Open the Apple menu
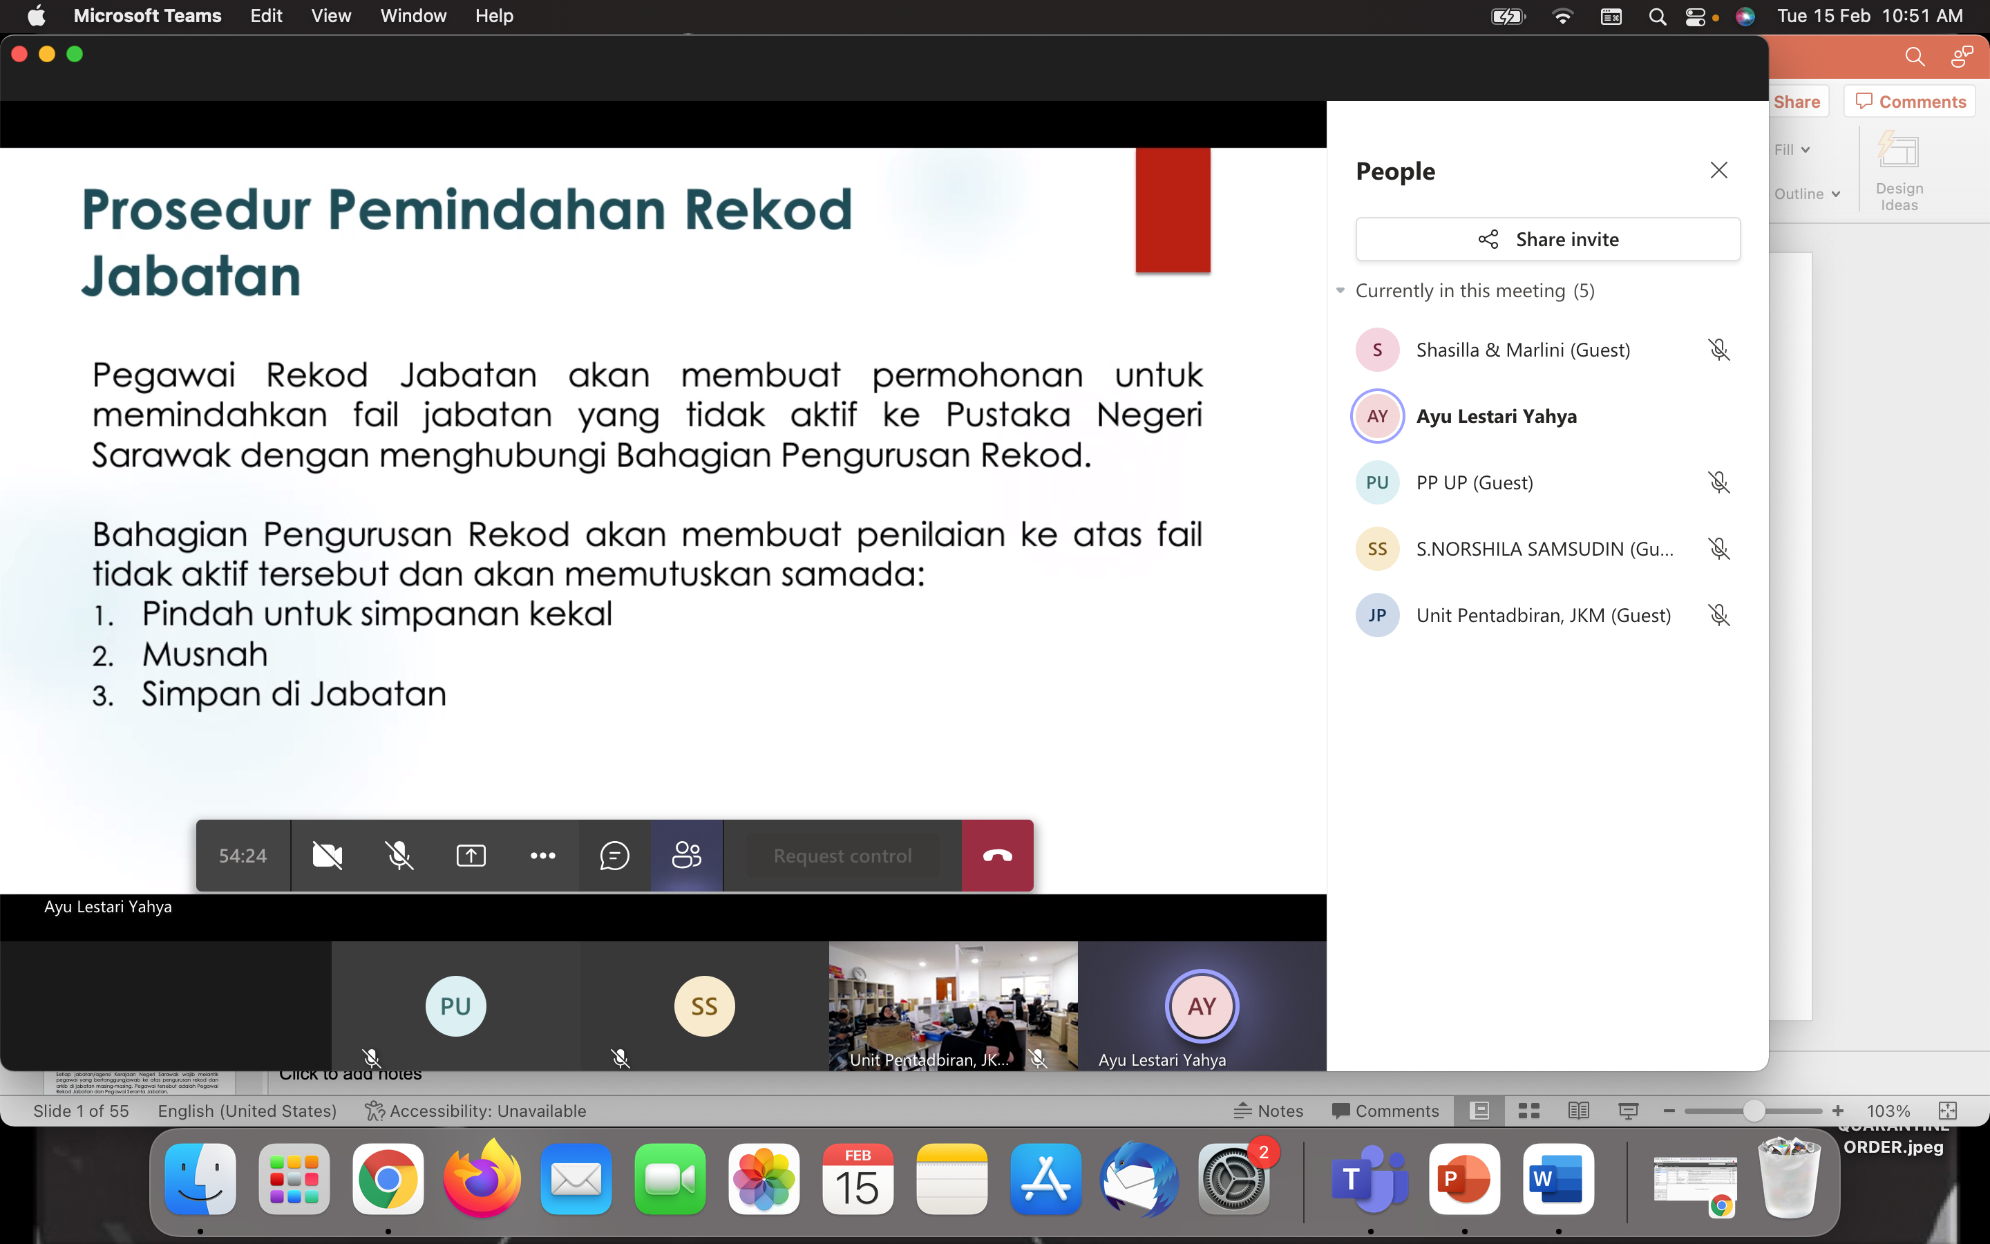The image size is (1990, 1244). point(36,16)
